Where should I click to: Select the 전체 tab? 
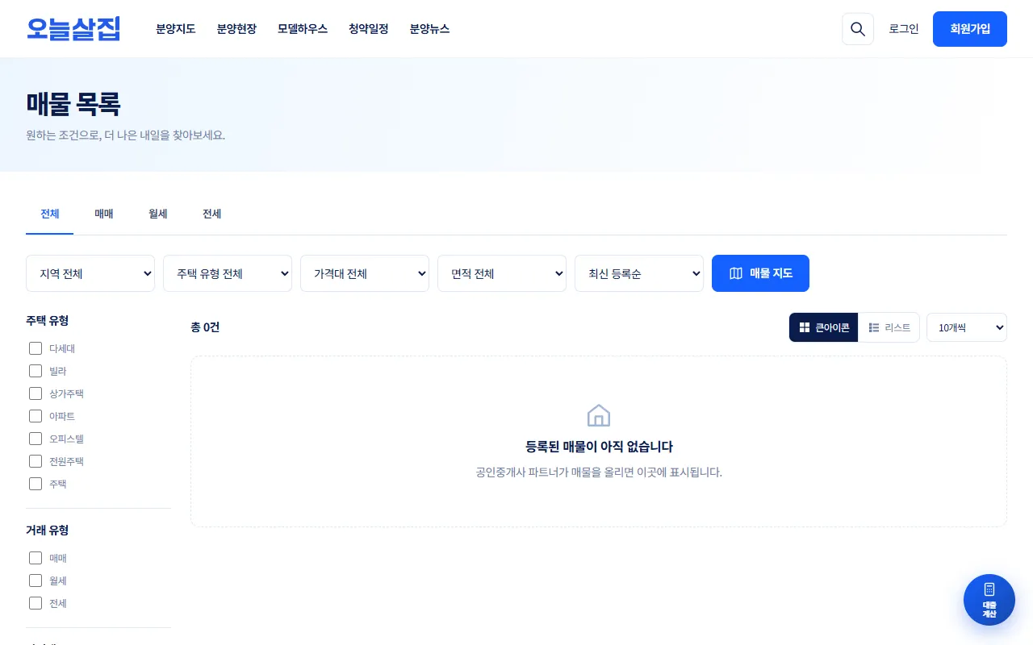pyautogui.click(x=50, y=214)
